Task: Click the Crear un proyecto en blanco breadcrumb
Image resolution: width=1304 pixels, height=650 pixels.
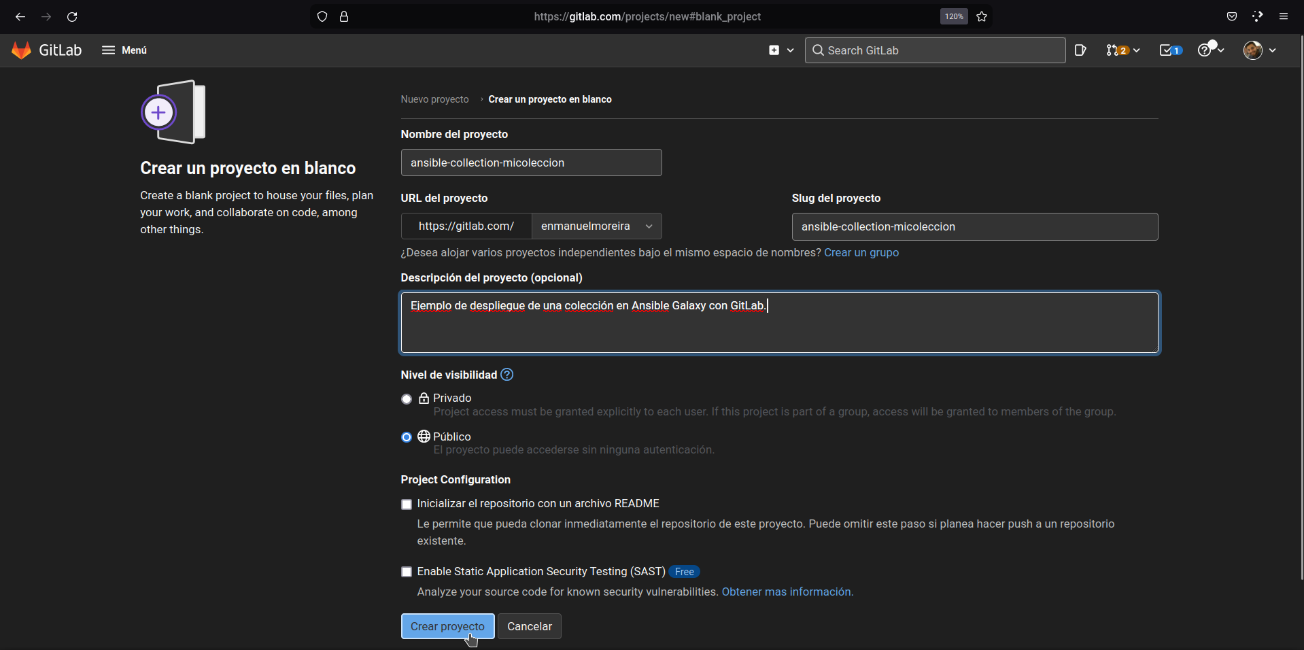Action: (550, 99)
